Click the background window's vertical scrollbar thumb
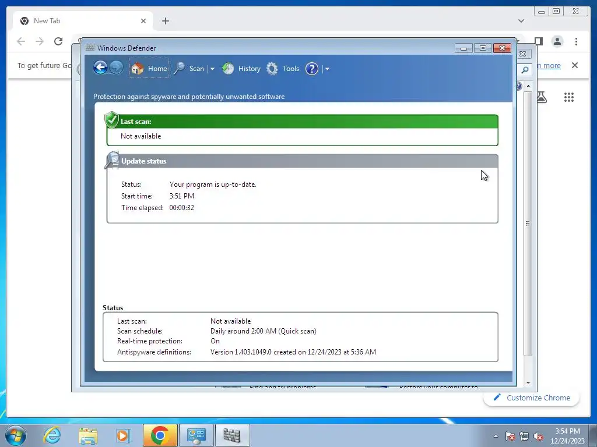Image resolution: width=597 pixels, height=447 pixels. (528, 223)
